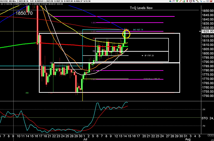214x141 pixels.
Task: Minimize the chart window
Action: [204, 1]
